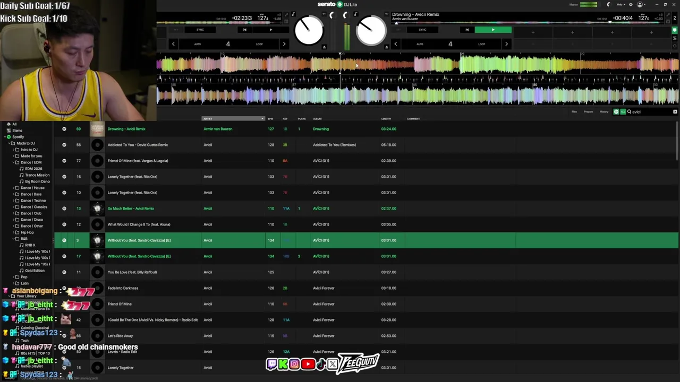This screenshot has width=680, height=382.
Task: Click the Master output level meter
Action: click(588, 5)
